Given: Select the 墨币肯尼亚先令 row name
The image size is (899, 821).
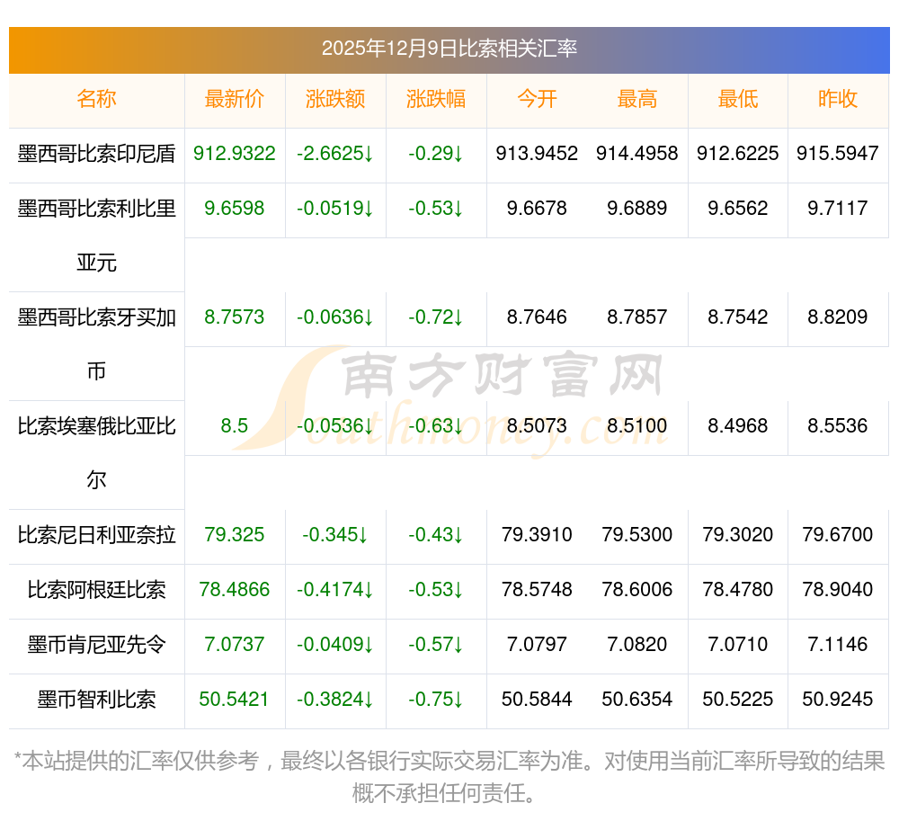Looking at the screenshot, I should coord(96,645).
